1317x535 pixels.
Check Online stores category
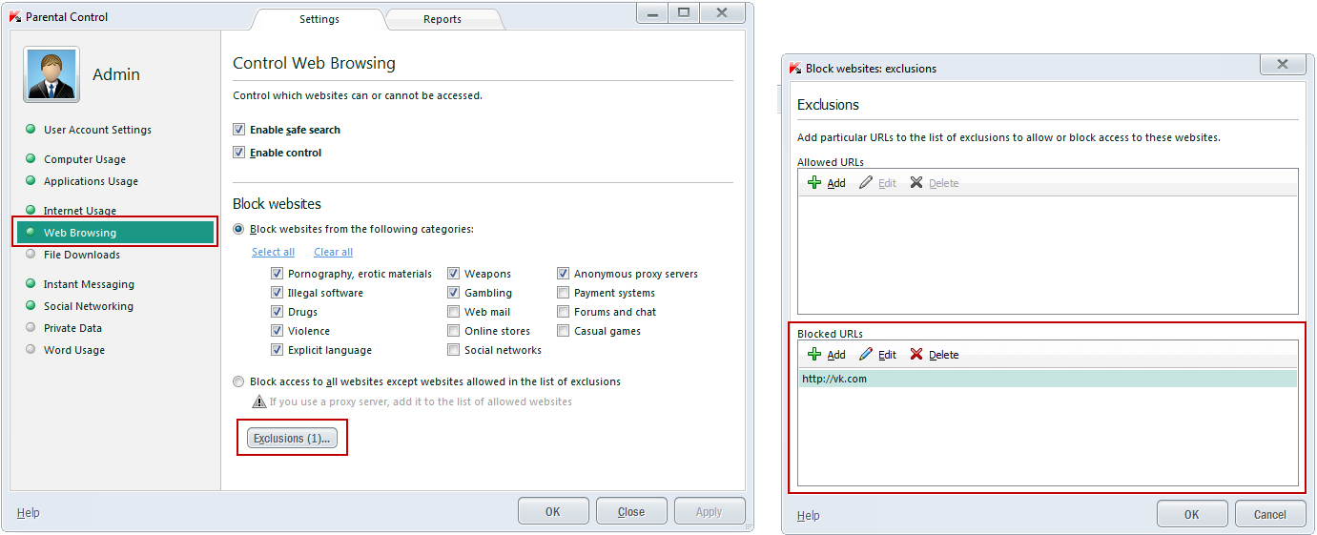click(454, 331)
